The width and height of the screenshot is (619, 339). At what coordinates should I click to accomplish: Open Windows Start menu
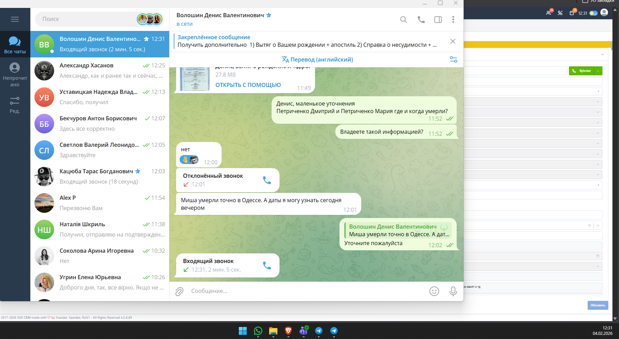(x=243, y=331)
